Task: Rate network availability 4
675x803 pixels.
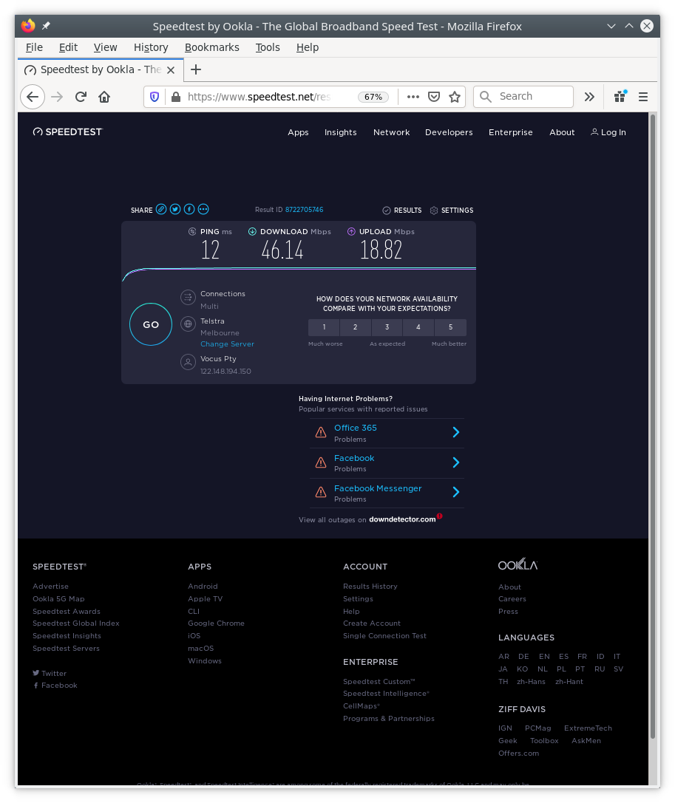Action: pos(418,327)
